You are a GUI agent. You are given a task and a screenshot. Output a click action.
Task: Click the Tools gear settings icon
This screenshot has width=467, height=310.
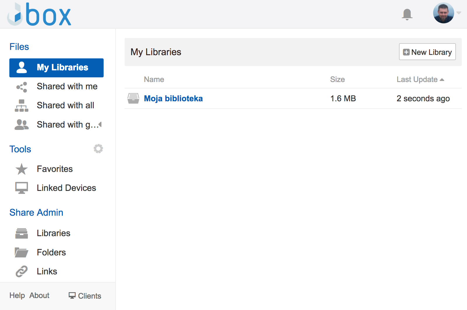point(98,149)
